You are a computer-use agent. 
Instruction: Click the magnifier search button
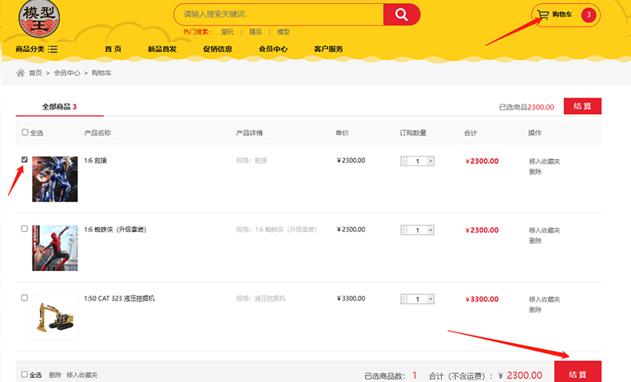coord(401,14)
